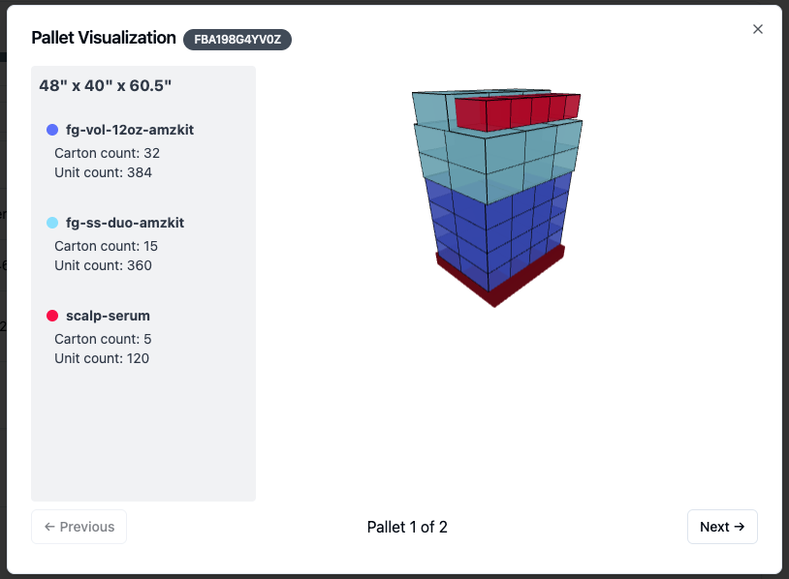Click the Pallet Visualization title

[x=104, y=38]
